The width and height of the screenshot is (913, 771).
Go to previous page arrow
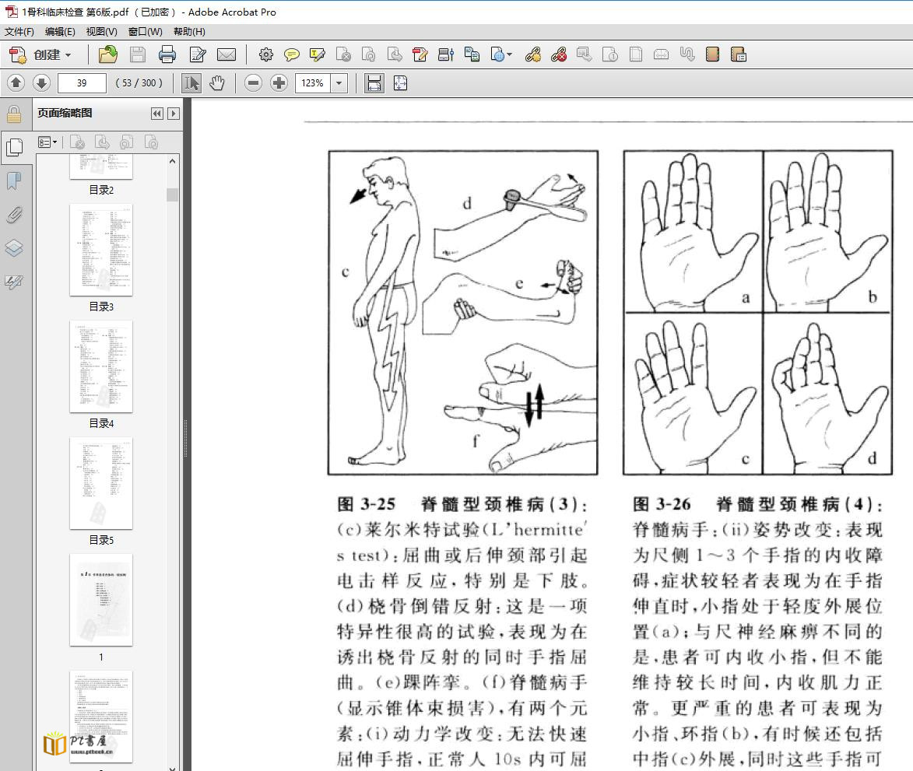click(16, 83)
